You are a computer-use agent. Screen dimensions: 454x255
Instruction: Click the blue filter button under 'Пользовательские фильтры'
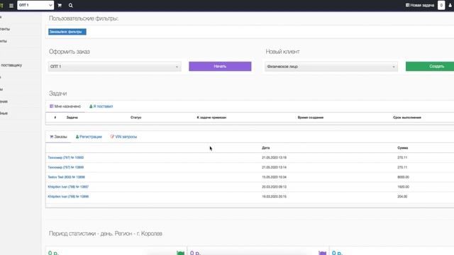[x=67, y=32]
